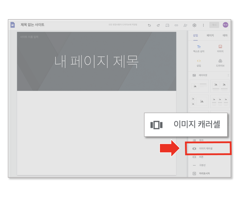Click the Google Sites logo icon
Viewport: 237px width, 208px height.
click(13, 25)
